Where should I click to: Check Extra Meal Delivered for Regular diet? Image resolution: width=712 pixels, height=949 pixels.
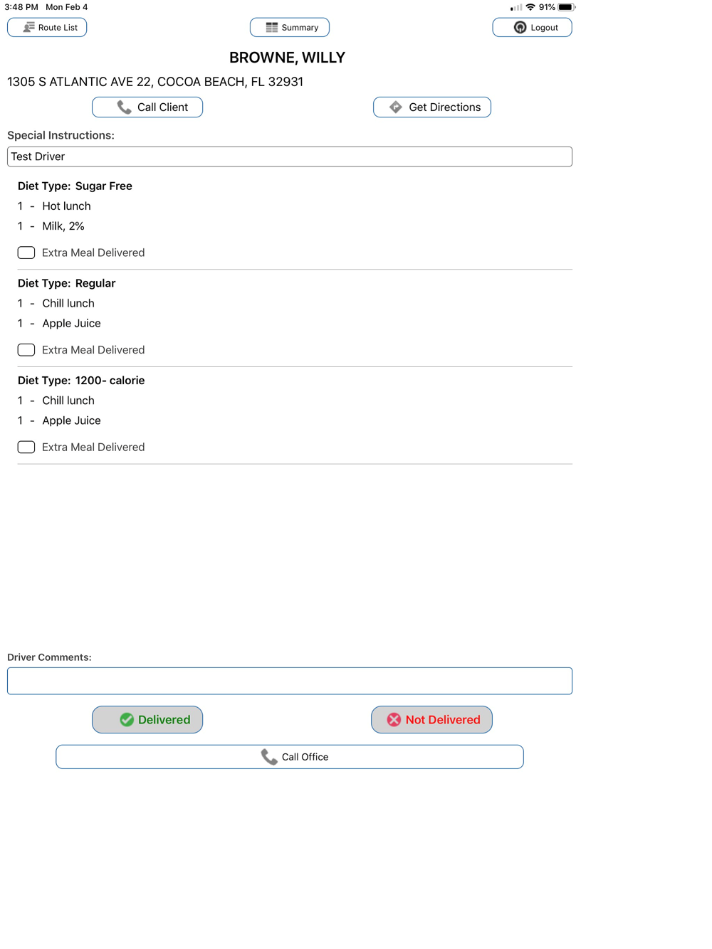[x=26, y=350]
